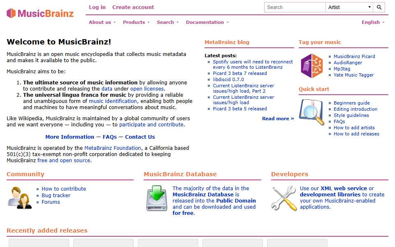Screen dimensions: 395x247
Task: Open 'libdiscid 0.7.0' post
Action: coord(228,79)
